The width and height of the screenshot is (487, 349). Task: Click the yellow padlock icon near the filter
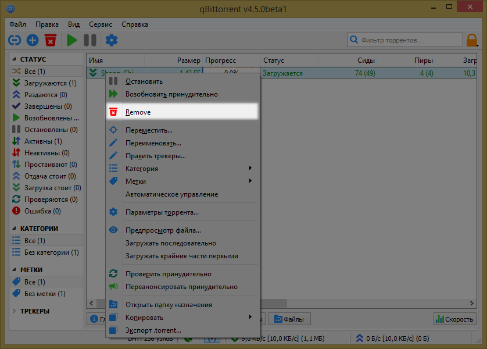click(472, 40)
